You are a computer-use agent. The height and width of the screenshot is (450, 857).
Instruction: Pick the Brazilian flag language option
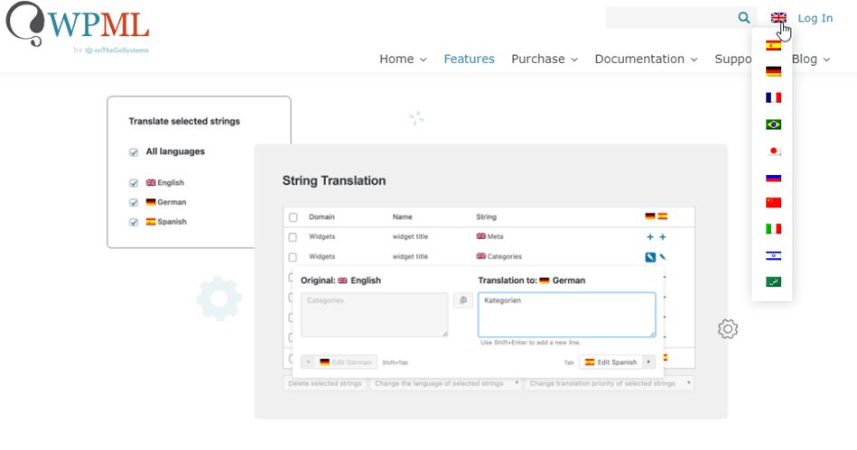coord(773,124)
